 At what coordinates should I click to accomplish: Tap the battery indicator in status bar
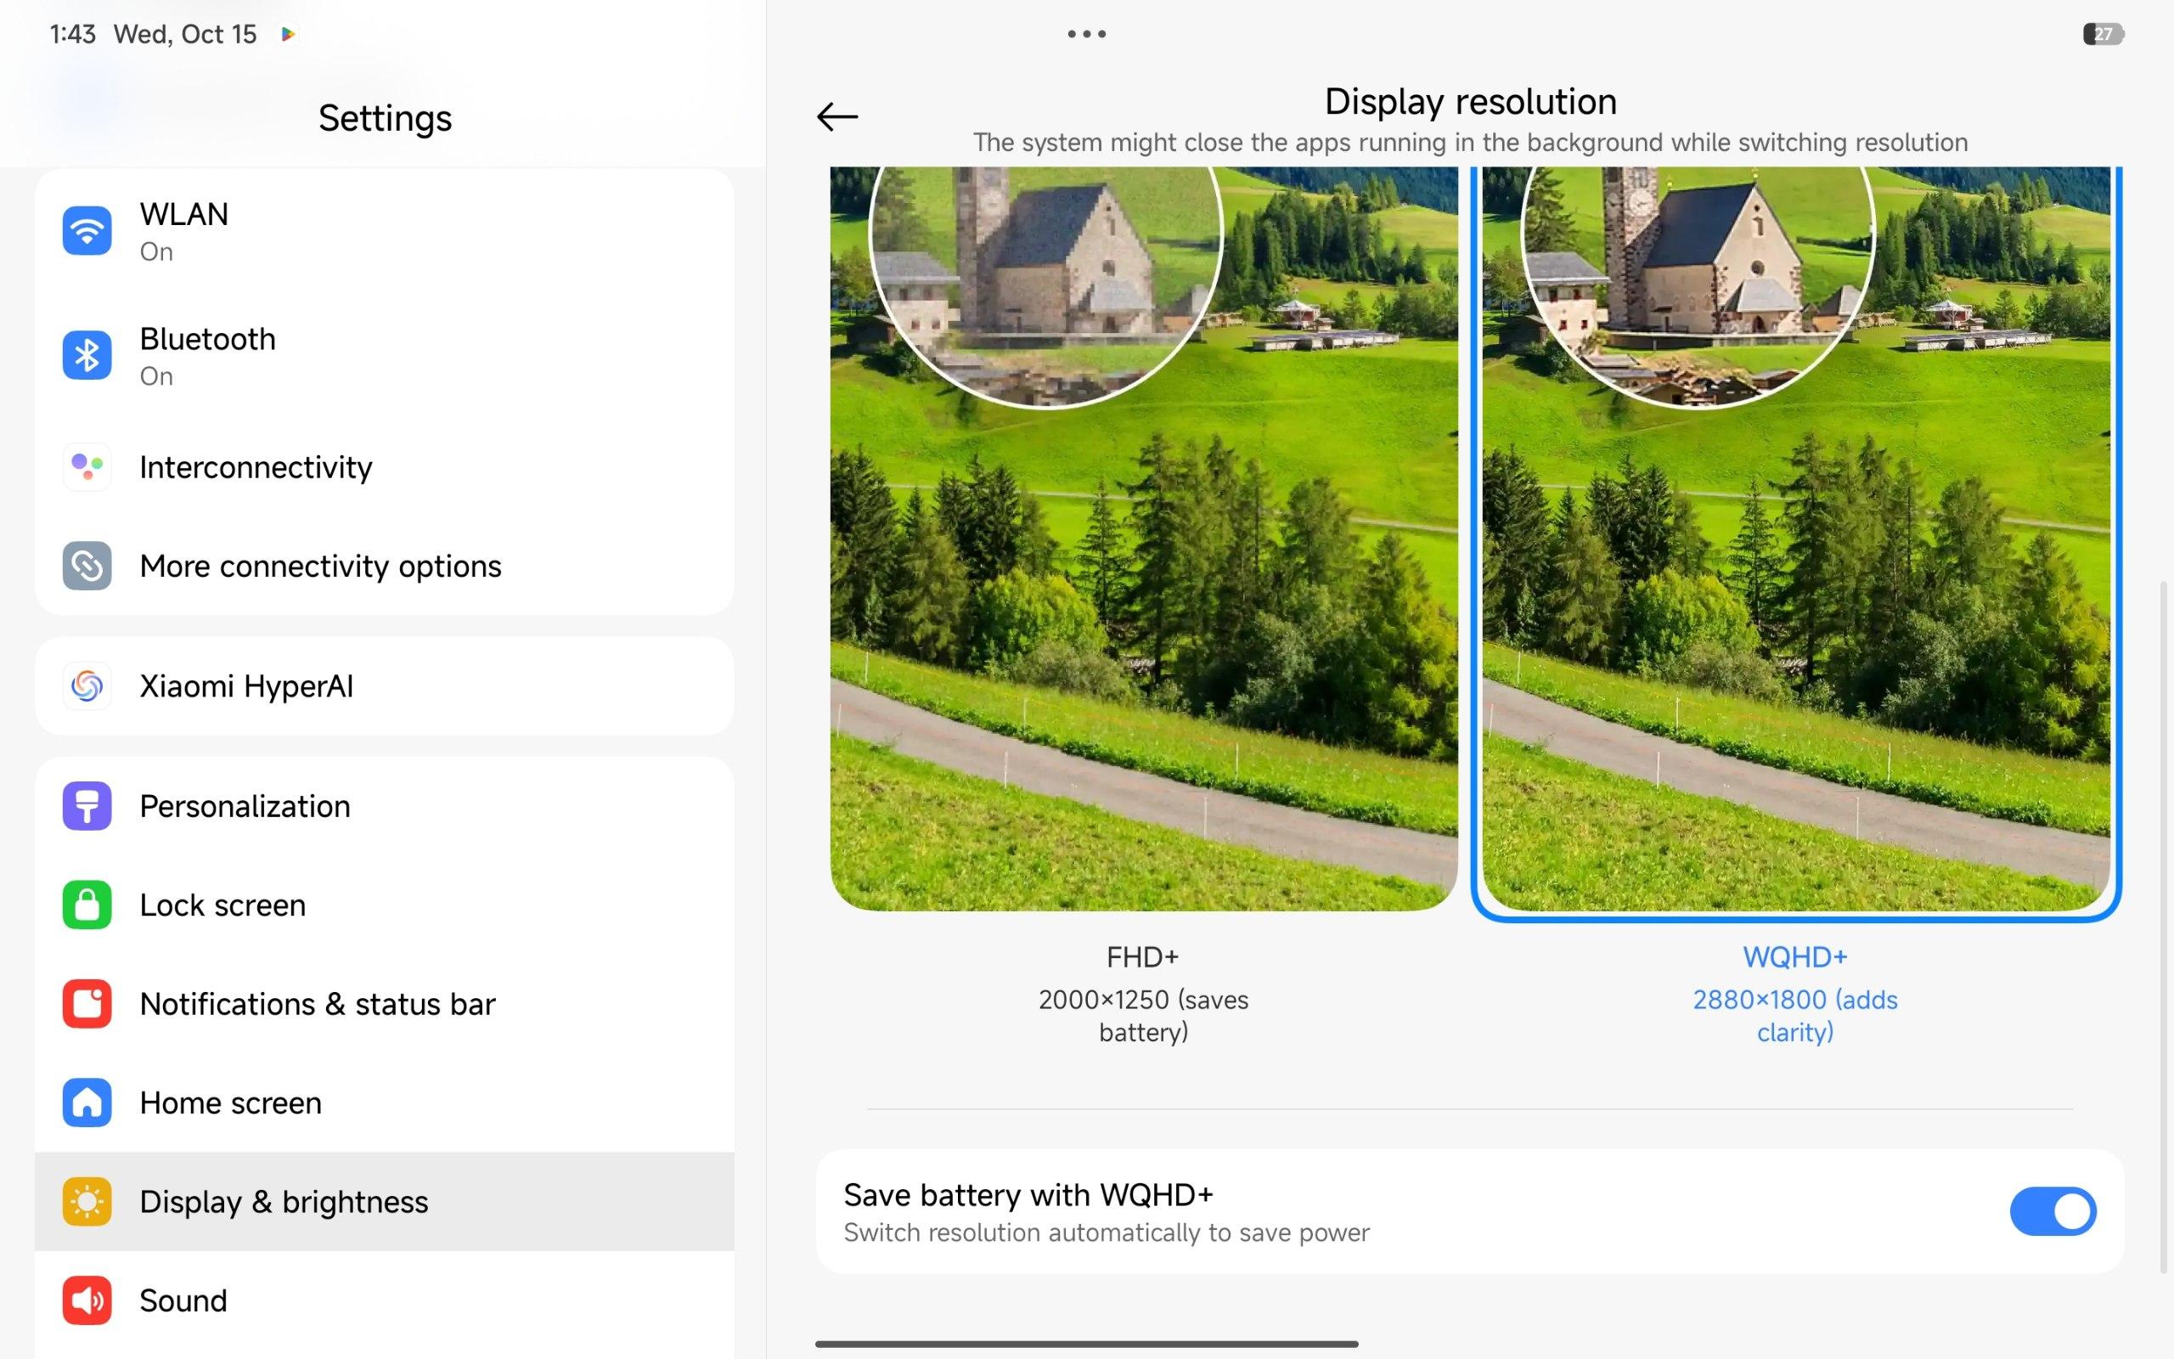[x=2102, y=34]
